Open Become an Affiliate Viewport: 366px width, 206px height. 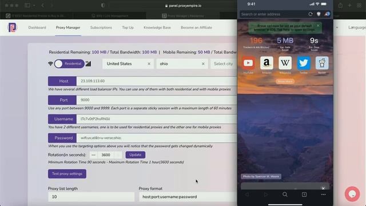pyautogui.click(x=196, y=27)
